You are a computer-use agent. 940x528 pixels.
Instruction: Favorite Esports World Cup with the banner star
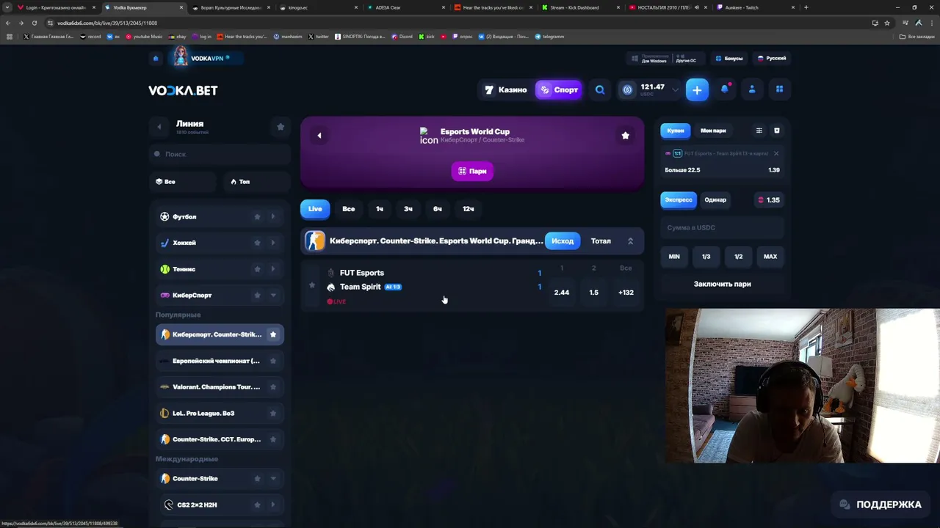tap(626, 135)
